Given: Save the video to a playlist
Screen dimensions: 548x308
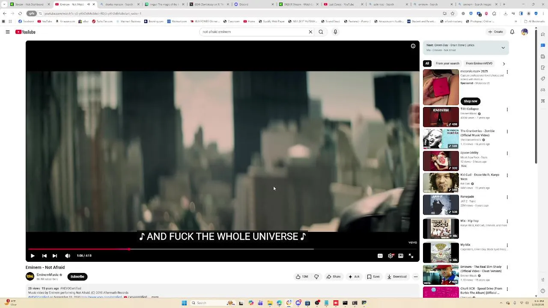Looking at the screenshot, I should point(373,277).
